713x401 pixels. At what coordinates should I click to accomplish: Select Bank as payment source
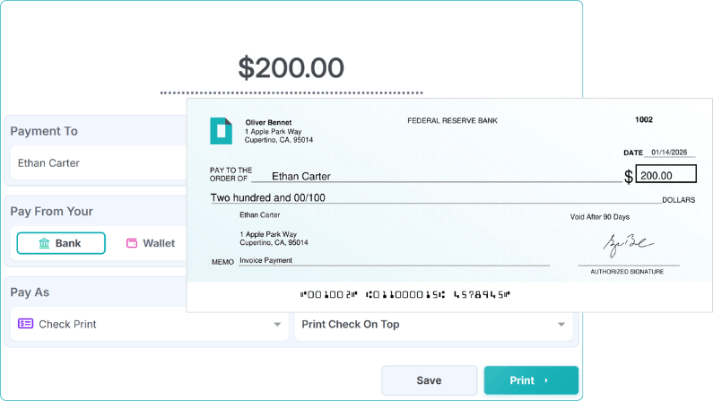point(61,243)
